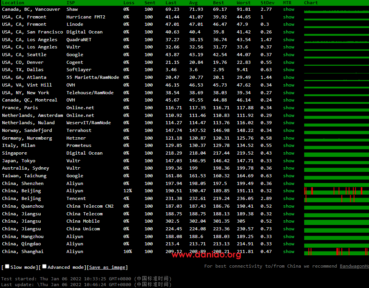This screenshot has width=369, height=288.
Task: Show MTR for Quanzhou China Telecom CN2
Action: [288, 206]
